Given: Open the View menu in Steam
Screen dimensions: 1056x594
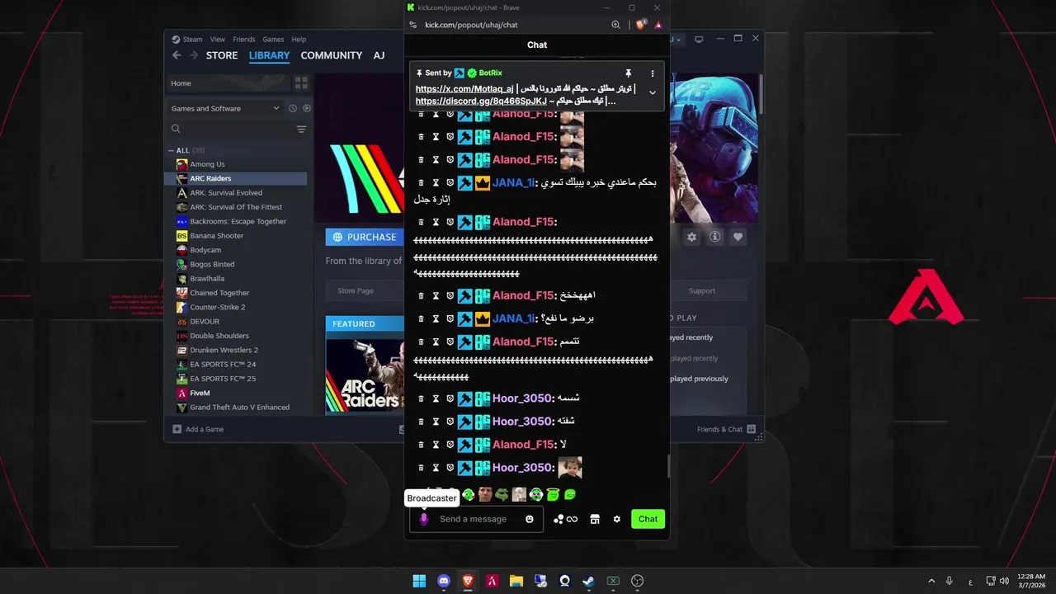Looking at the screenshot, I should coord(217,39).
